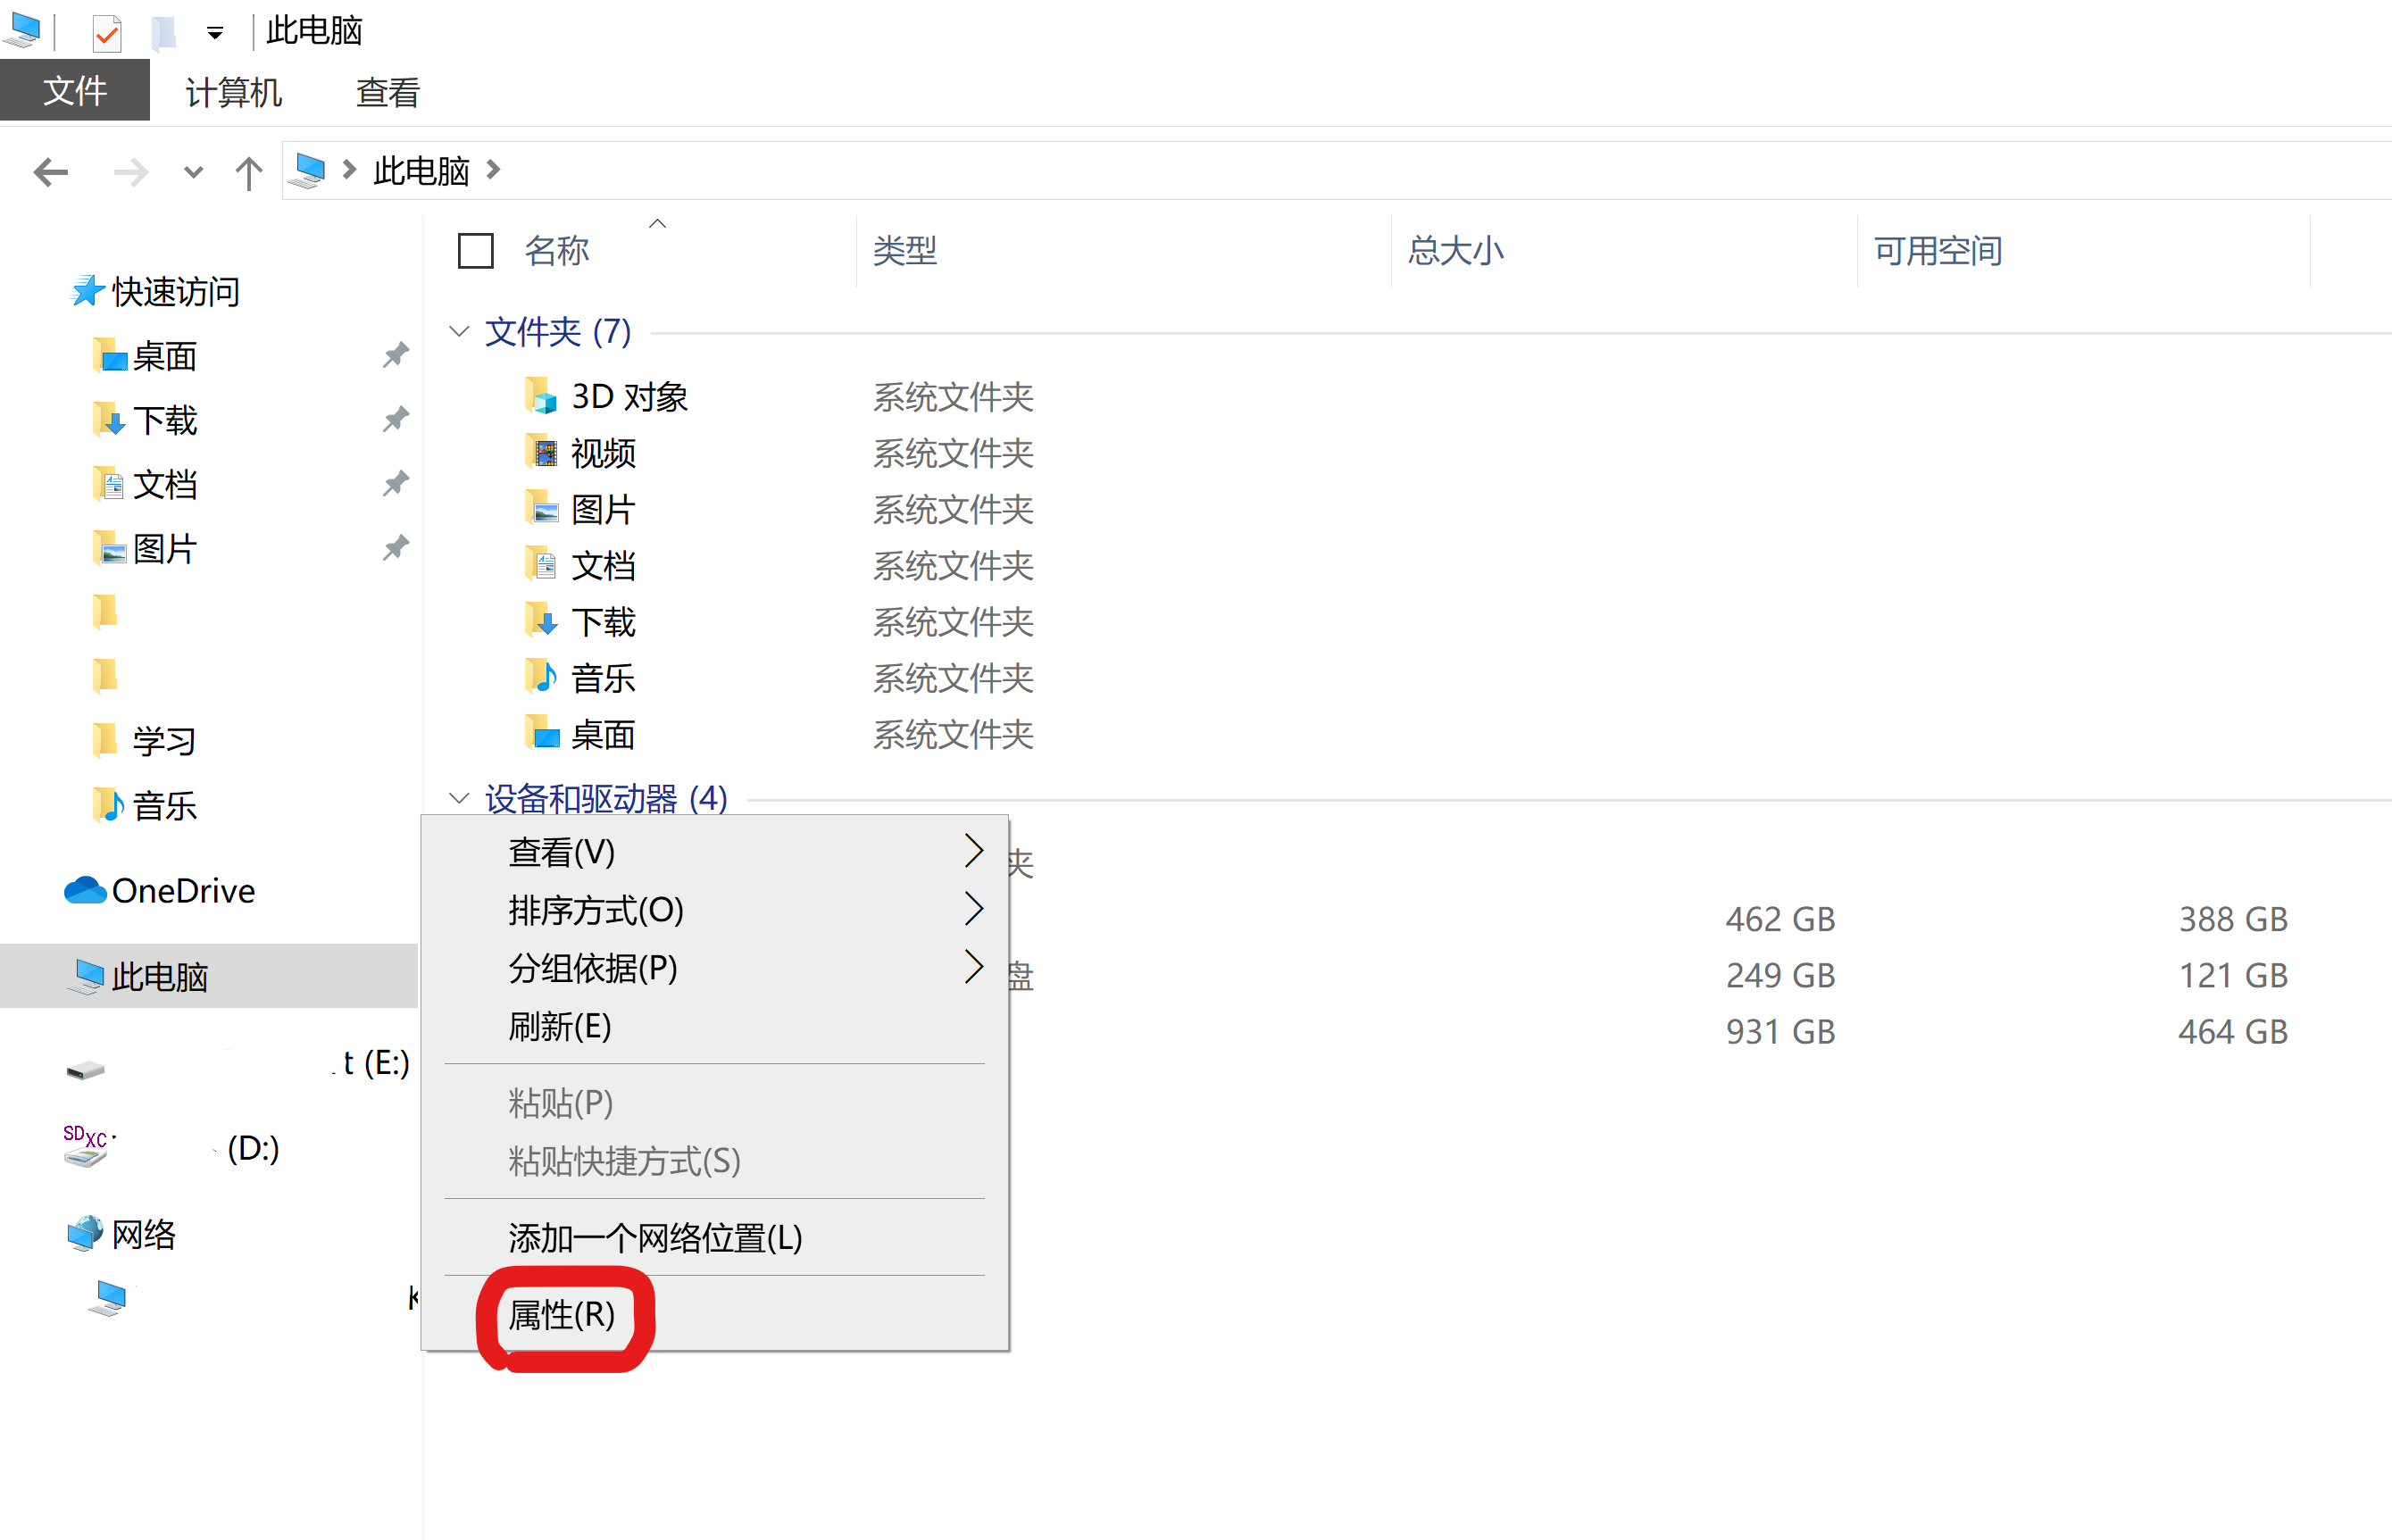The width and height of the screenshot is (2392, 1540).
Task: Select the 网络 icon in sidebar
Action: pos(85,1234)
